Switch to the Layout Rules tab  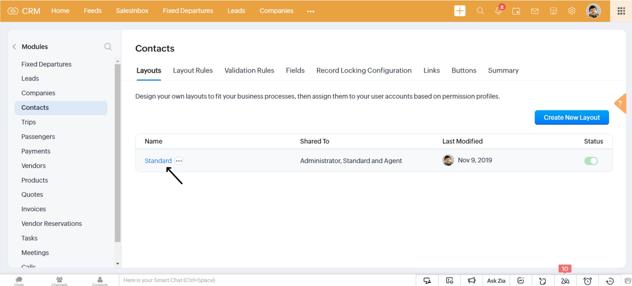(193, 70)
